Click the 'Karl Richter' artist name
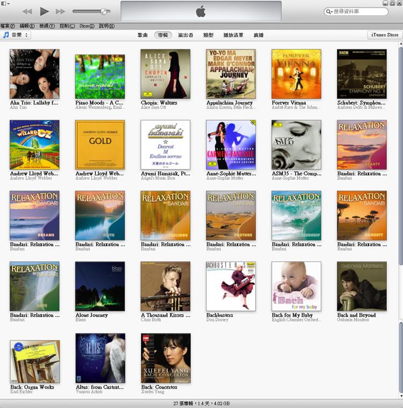Viewport: 403px width, 408px height. click(21, 391)
